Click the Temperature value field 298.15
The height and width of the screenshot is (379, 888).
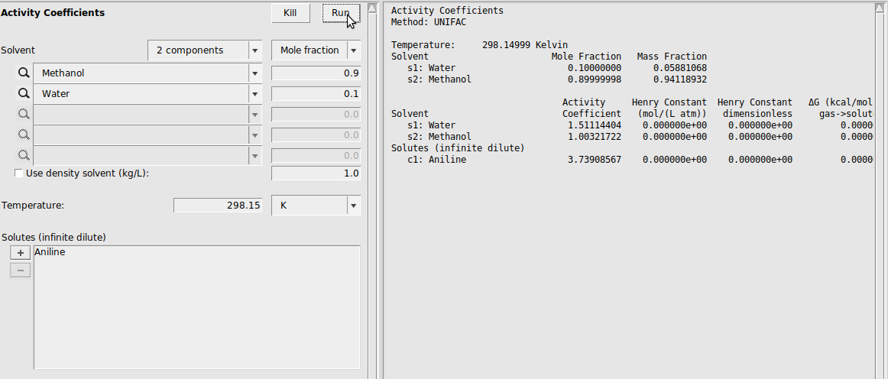[218, 206]
